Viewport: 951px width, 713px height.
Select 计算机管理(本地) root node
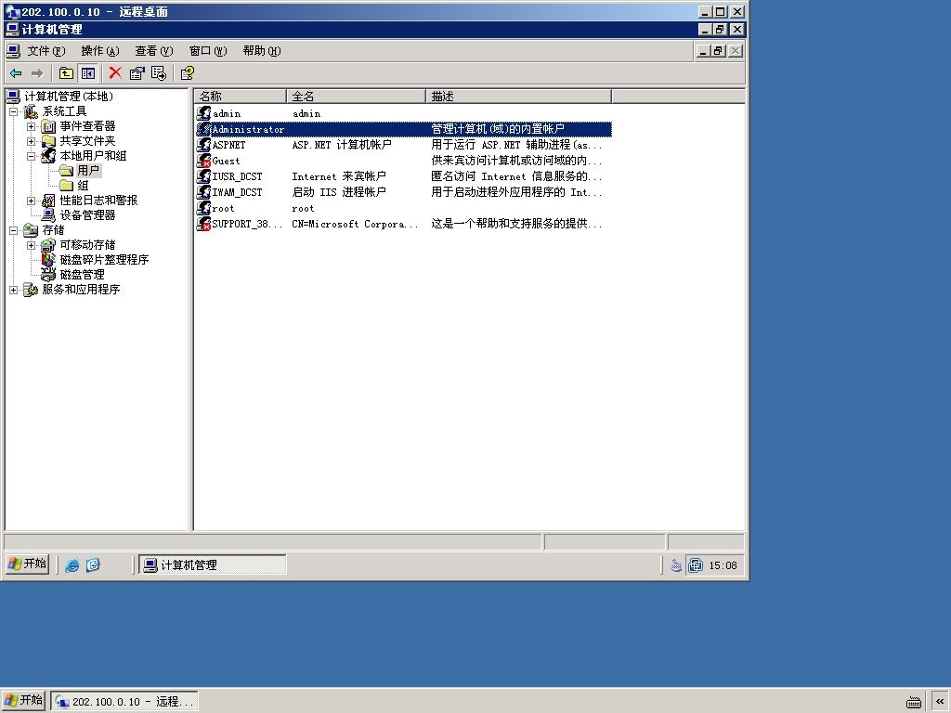pyautogui.click(x=69, y=97)
